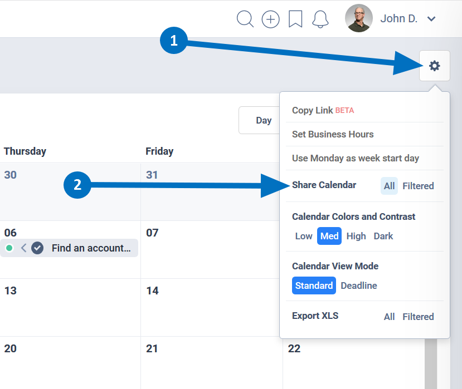The image size is (462, 389).
Task: Click the plus circle add icon
Action: (270, 19)
